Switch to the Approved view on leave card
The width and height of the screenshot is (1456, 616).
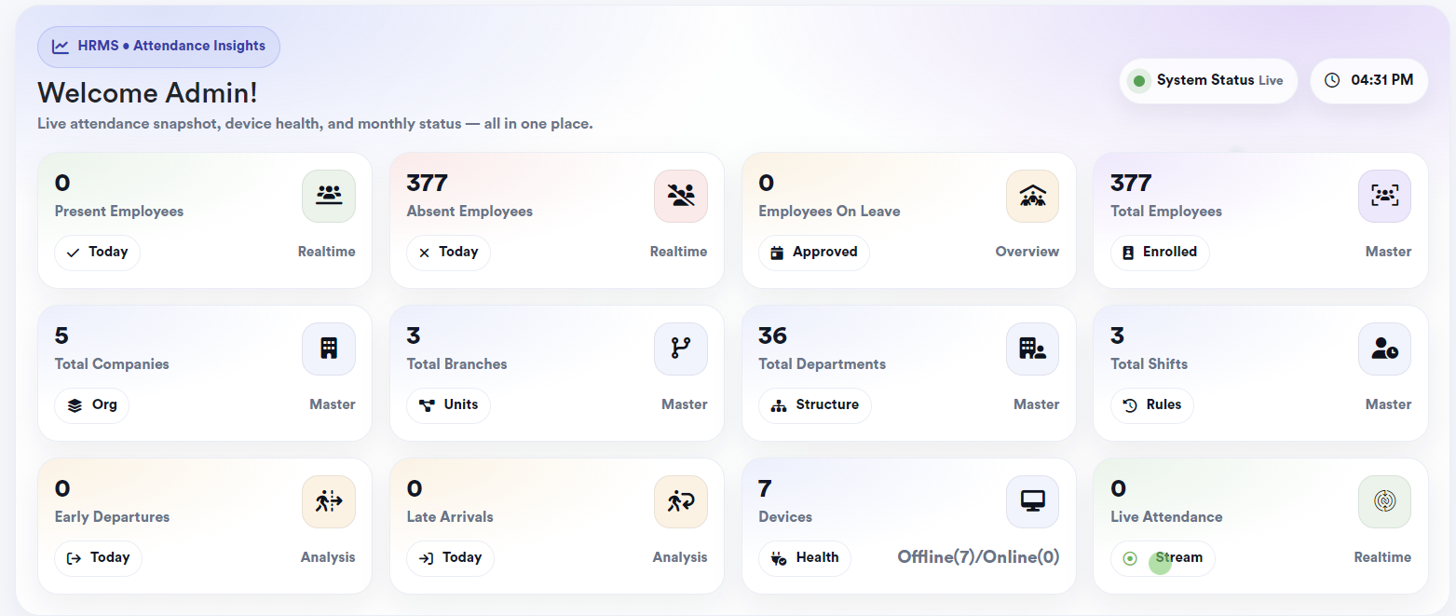813,252
